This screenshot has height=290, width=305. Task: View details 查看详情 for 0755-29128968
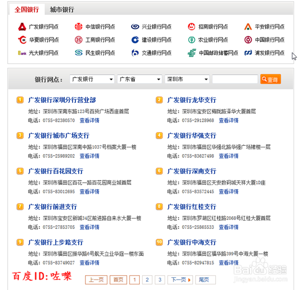[229, 121]
